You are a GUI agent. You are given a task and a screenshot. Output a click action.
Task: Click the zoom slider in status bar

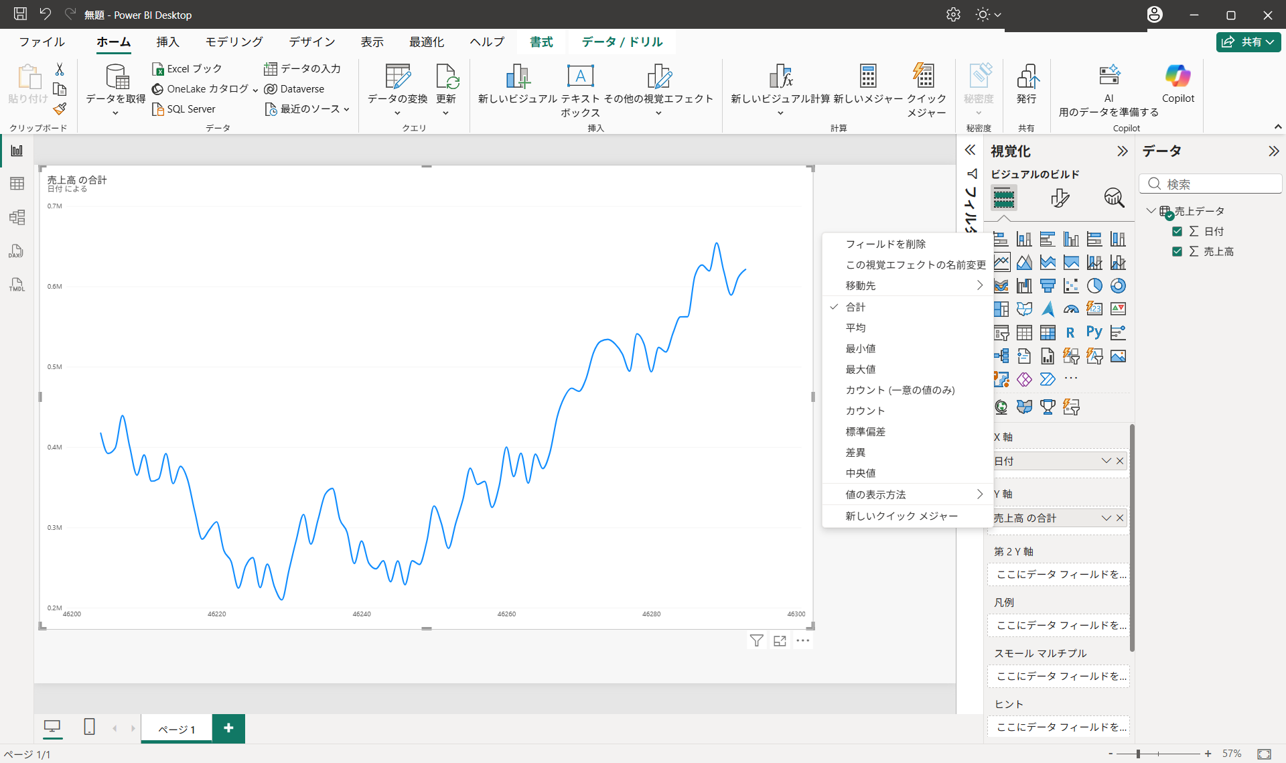point(1158,754)
